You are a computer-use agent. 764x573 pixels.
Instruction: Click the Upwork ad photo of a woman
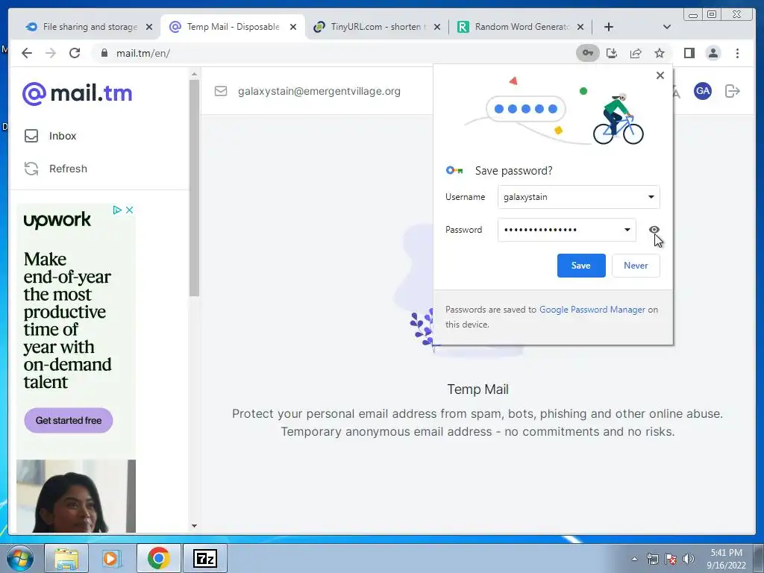tap(76, 496)
